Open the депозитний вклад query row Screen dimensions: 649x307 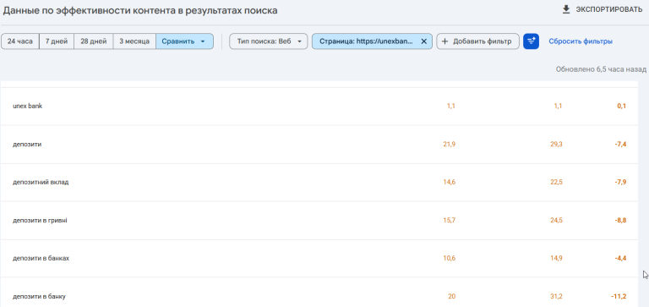coord(319,183)
